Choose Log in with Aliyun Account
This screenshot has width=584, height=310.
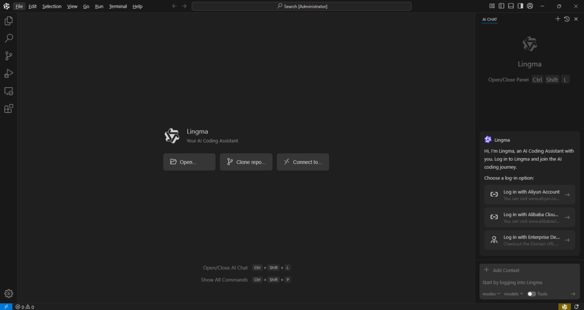click(x=529, y=195)
